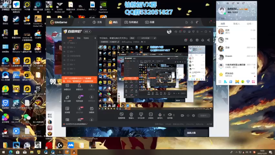275x155 pixels.
Task: Toggle visibility of the 图片 4 source
Action: click(64, 47)
